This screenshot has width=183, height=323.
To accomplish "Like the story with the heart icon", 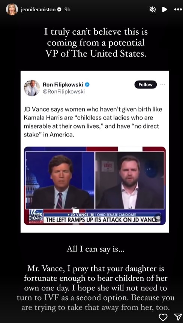I will pyautogui.click(x=163, y=317).
